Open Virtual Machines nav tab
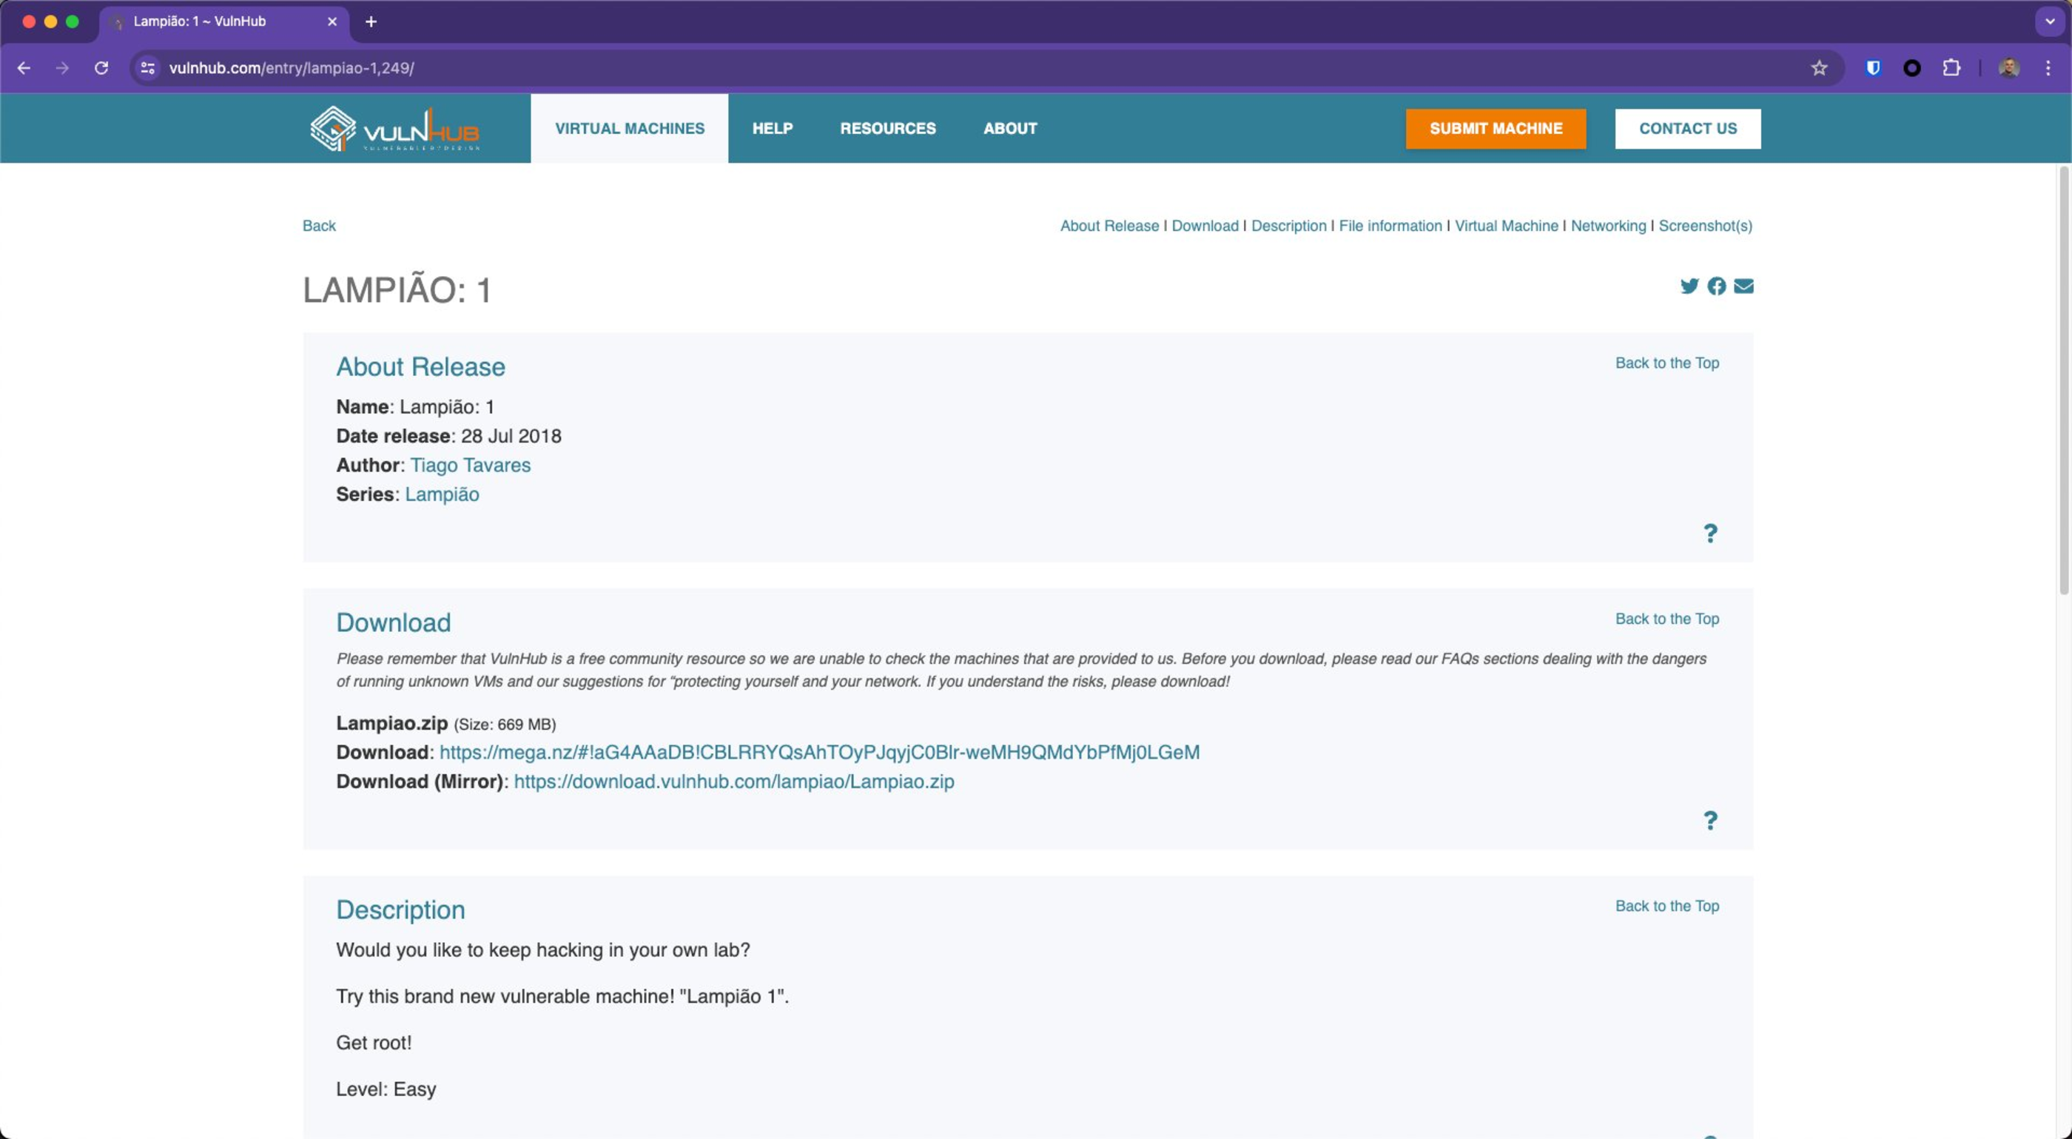 (x=630, y=129)
